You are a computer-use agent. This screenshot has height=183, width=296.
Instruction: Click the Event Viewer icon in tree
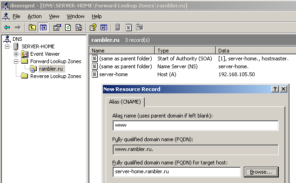pos(25,54)
